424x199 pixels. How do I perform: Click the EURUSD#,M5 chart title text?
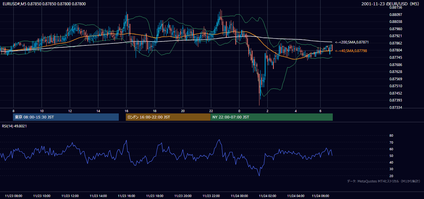[43, 4]
